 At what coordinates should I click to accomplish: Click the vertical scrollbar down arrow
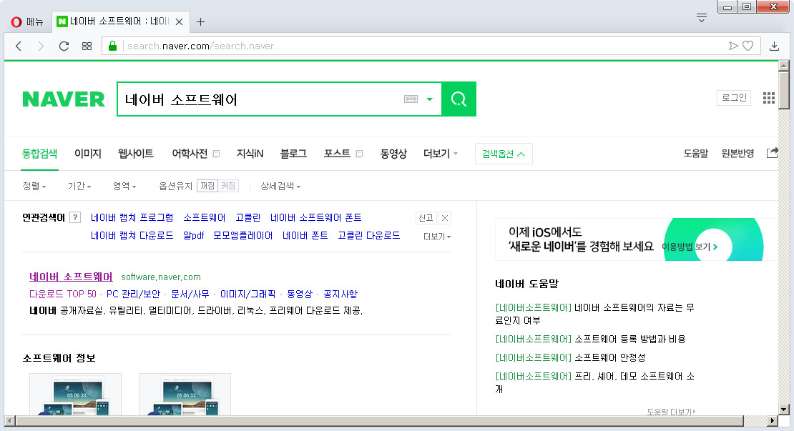[x=784, y=410]
